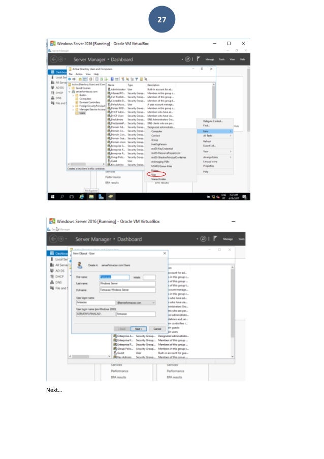Select Properties in the context menu

pyautogui.click(x=209, y=166)
